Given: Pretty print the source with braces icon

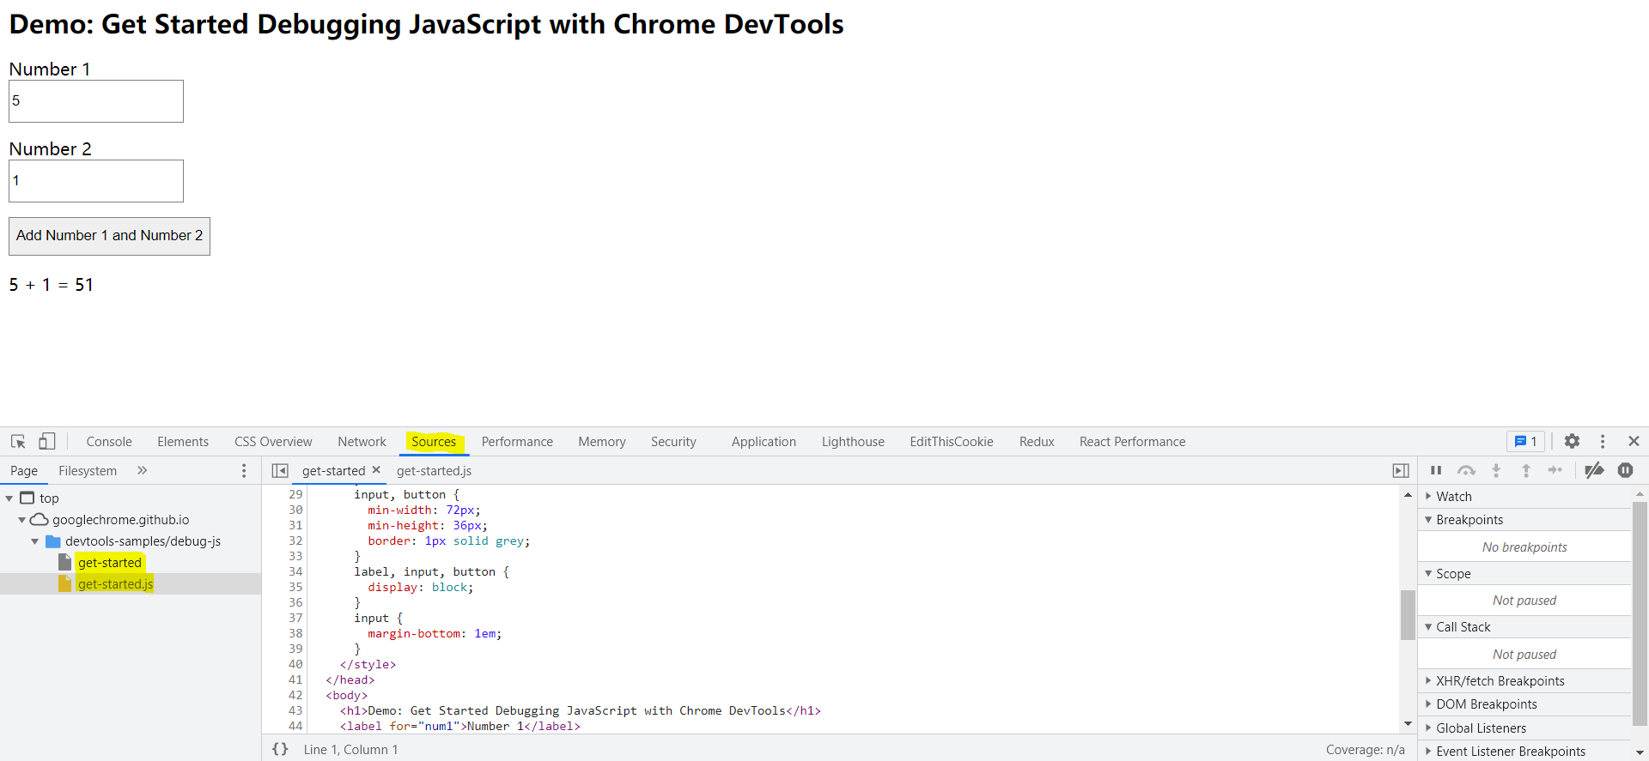Looking at the screenshot, I should pyautogui.click(x=280, y=749).
